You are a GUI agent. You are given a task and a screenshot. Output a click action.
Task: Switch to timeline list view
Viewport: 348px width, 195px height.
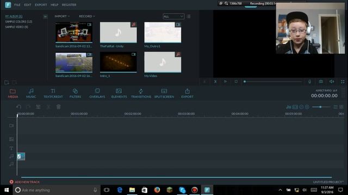click(335, 107)
